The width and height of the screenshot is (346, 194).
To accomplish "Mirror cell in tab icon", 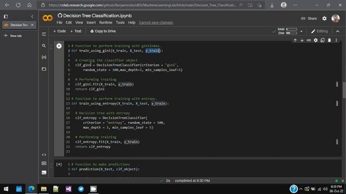I will click(x=322, y=40).
